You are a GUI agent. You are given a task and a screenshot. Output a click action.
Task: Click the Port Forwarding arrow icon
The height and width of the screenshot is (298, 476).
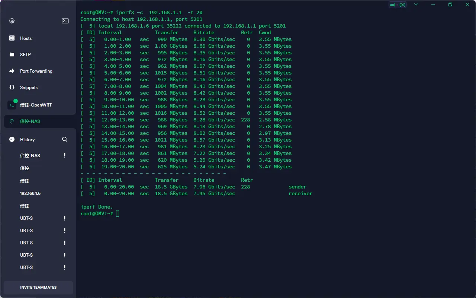[x=12, y=71]
